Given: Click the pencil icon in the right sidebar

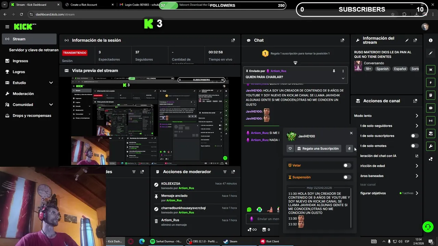Looking at the screenshot, I should pyautogui.click(x=430, y=53).
